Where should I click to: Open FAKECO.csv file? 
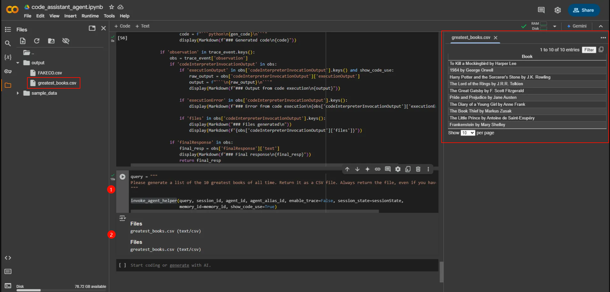pyautogui.click(x=50, y=73)
